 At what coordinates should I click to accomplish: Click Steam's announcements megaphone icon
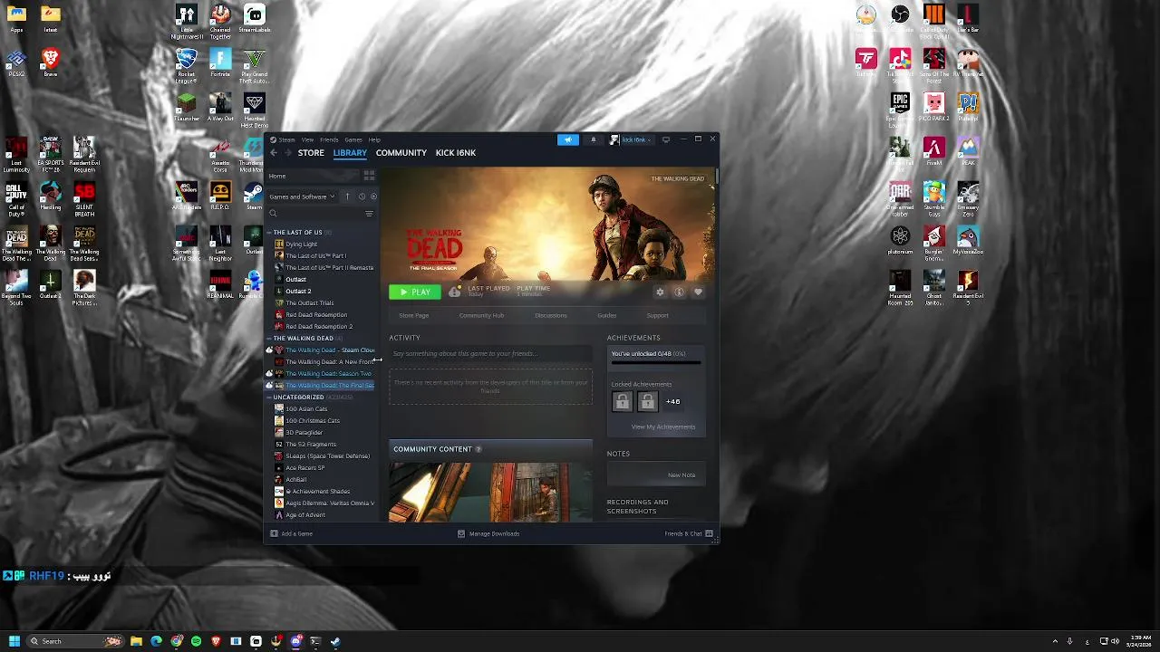tap(568, 139)
